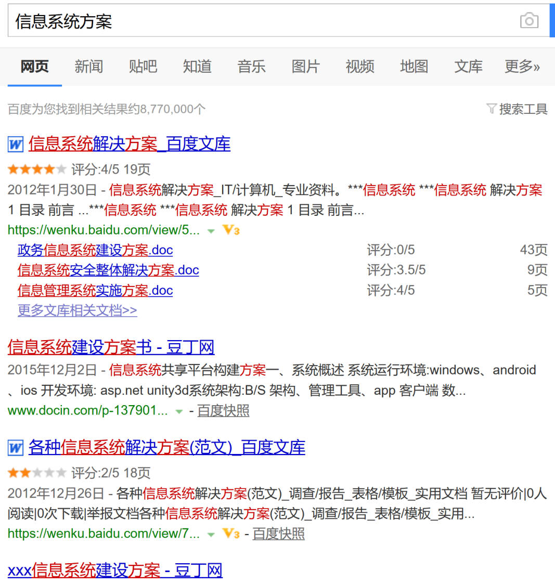Switch to the 新闻 tab
This screenshot has width=555, height=584.
coord(88,67)
